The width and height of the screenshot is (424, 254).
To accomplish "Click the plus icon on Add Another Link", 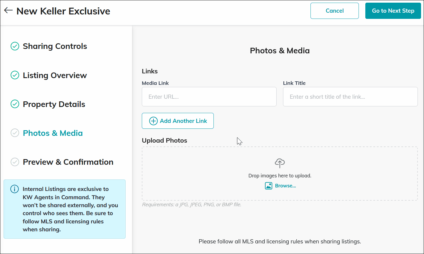I will coord(153,121).
